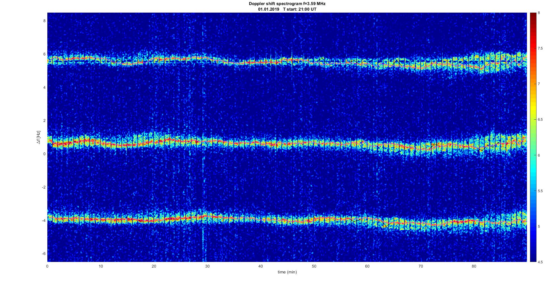The height and width of the screenshot is (281, 560).
Task: Click x-axis tick label '30'
Action: click(207, 266)
